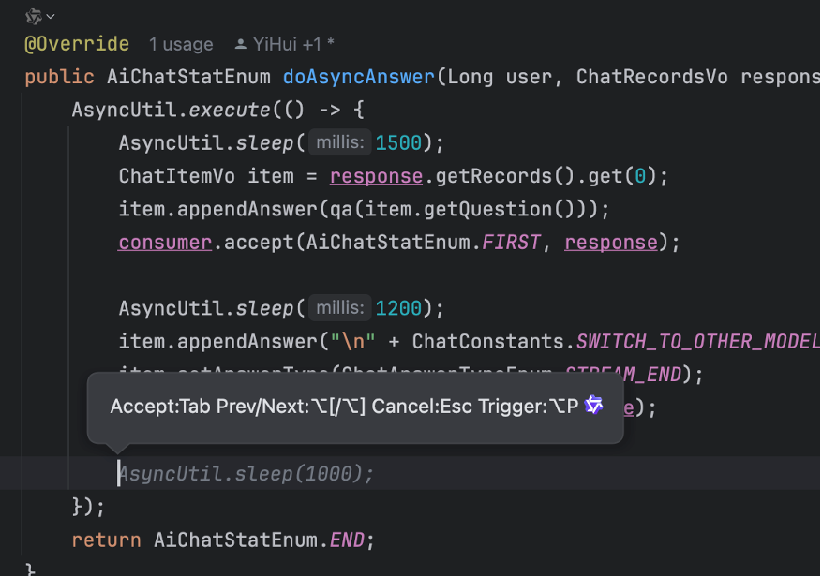This screenshot has height=577, width=822.
Task: Click 'response' in the getRecords line
Action: coord(376,177)
